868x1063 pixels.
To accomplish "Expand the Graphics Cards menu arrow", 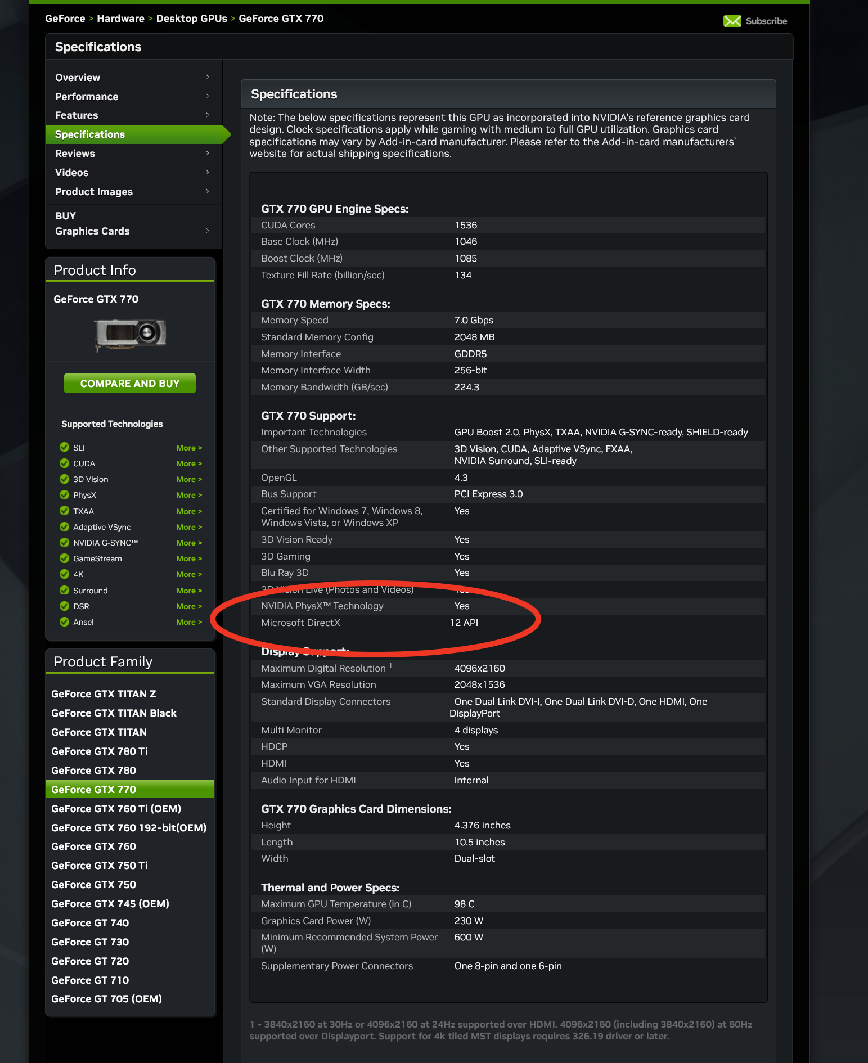I will [207, 231].
